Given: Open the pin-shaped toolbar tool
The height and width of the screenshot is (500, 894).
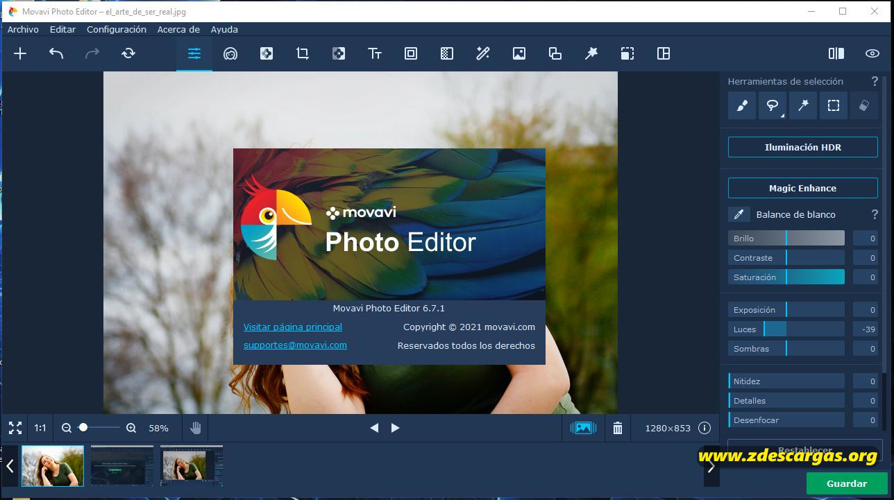Looking at the screenshot, I should point(591,53).
